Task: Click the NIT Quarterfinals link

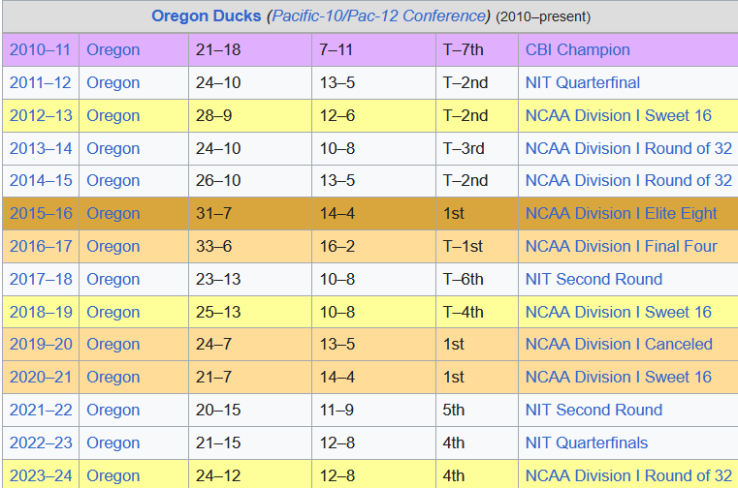Action: pos(587,442)
